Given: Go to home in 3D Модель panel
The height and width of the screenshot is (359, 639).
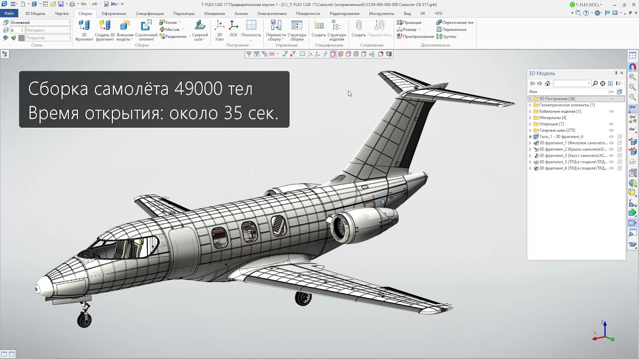Looking at the screenshot, I should [x=548, y=83].
